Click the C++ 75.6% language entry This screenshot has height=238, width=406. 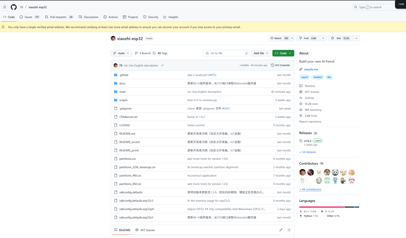point(308,211)
